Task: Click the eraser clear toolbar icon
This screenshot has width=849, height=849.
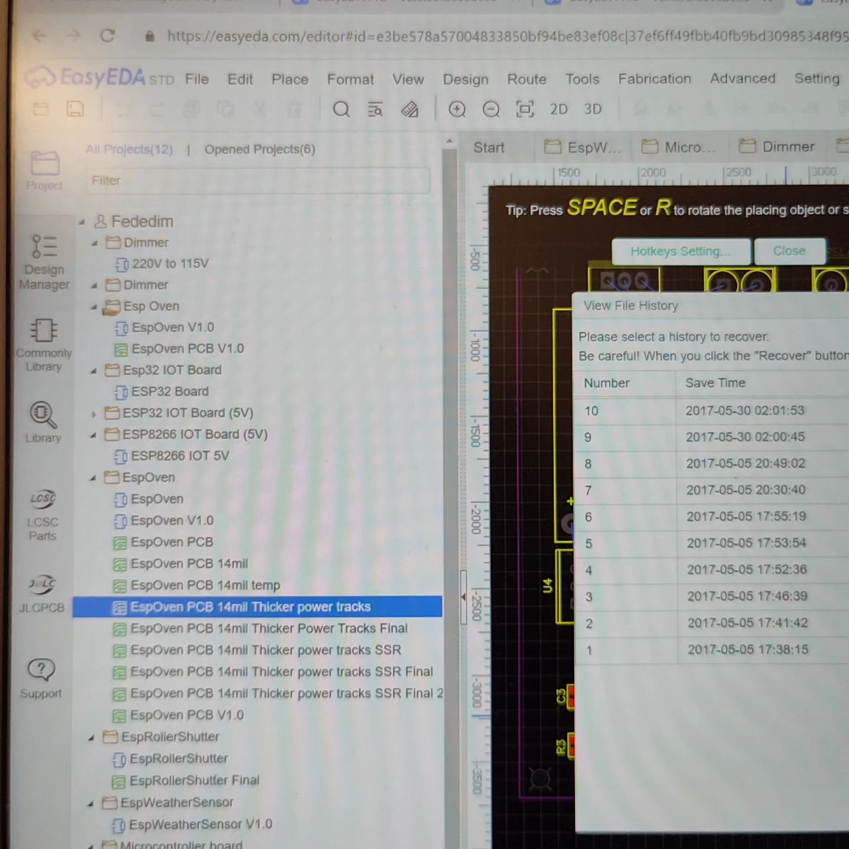Action: pos(409,109)
